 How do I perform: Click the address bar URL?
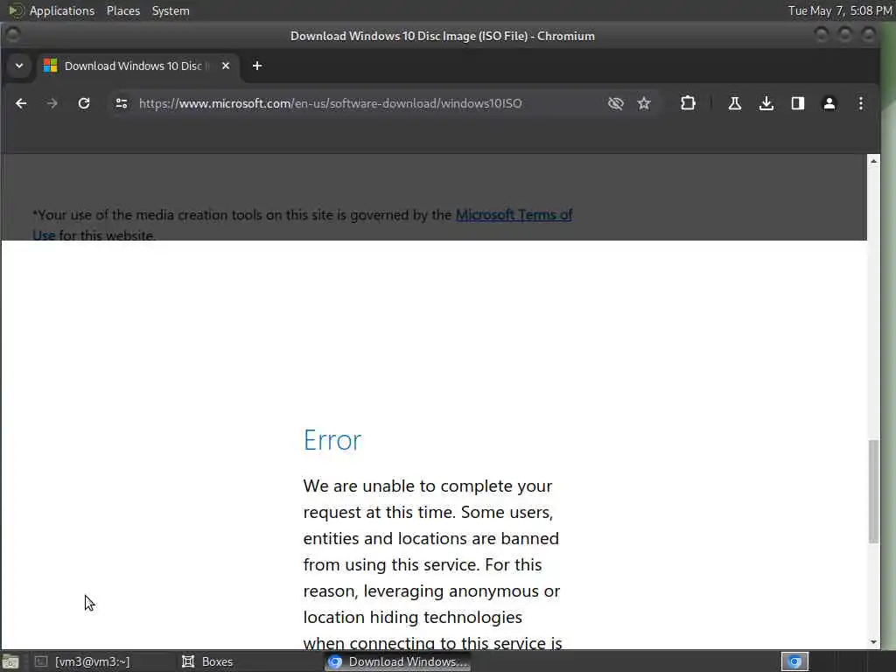330,103
